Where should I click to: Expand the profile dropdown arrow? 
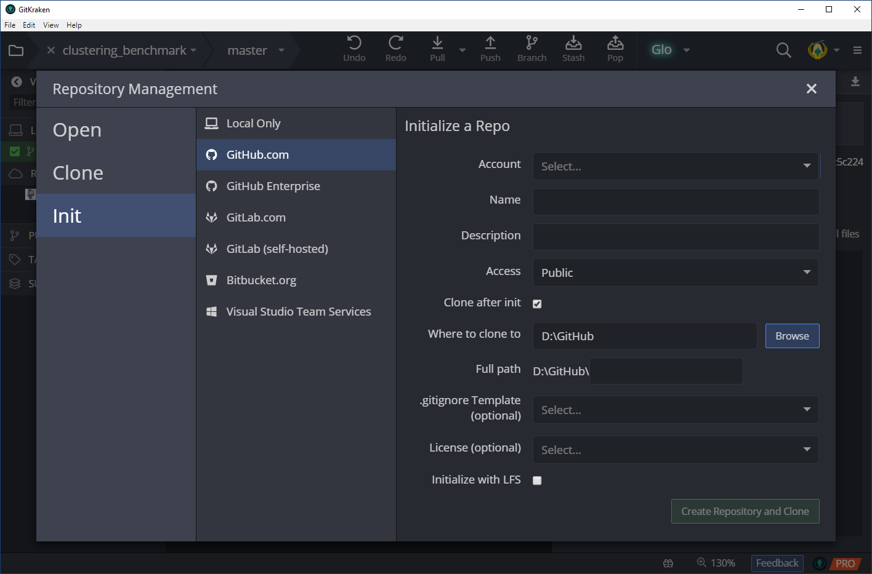(x=836, y=50)
